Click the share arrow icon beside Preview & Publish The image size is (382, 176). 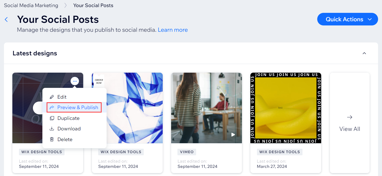coord(52,108)
